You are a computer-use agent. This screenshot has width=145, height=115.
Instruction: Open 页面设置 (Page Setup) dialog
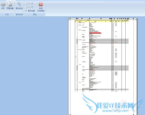click(x=10, y=6)
